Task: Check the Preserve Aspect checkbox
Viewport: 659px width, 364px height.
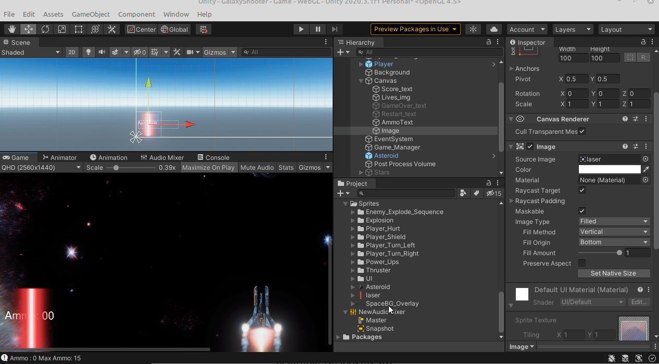Action: [x=582, y=263]
